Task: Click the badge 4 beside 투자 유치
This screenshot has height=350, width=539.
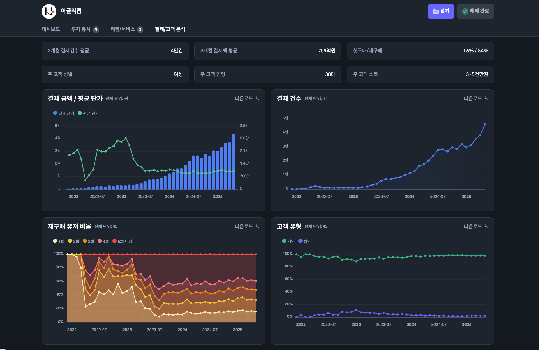Action: pyautogui.click(x=96, y=29)
